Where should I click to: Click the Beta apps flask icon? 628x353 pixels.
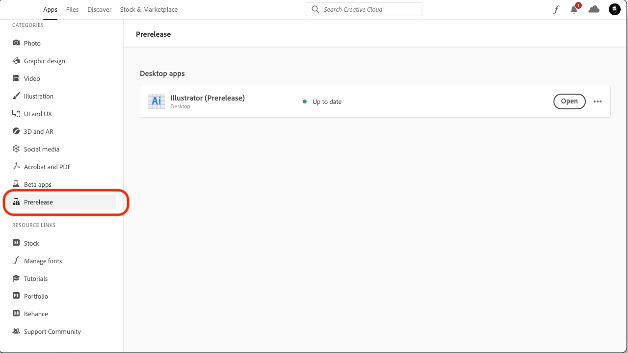(16, 184)
